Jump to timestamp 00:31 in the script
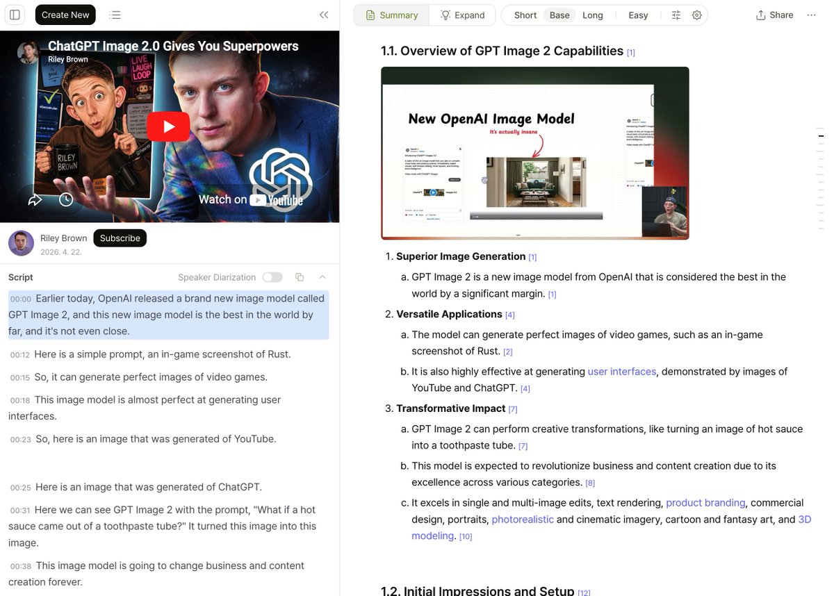This screenshot has height=596, width=834. (x=20, y=511)
